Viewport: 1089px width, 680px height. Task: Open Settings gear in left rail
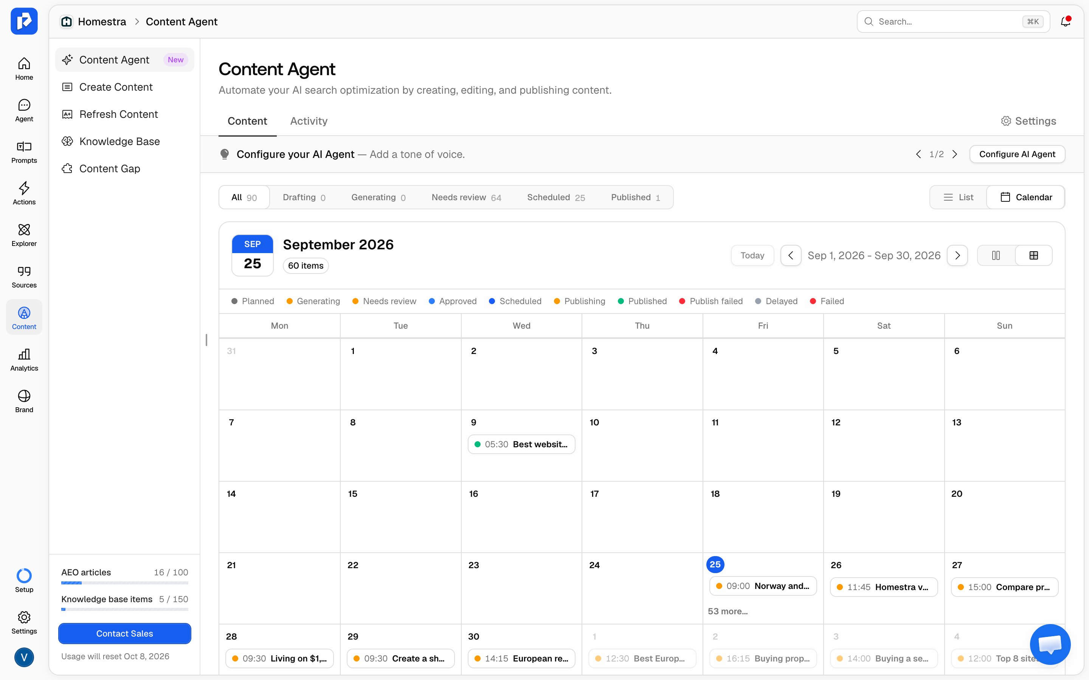[x=24, y=623]
